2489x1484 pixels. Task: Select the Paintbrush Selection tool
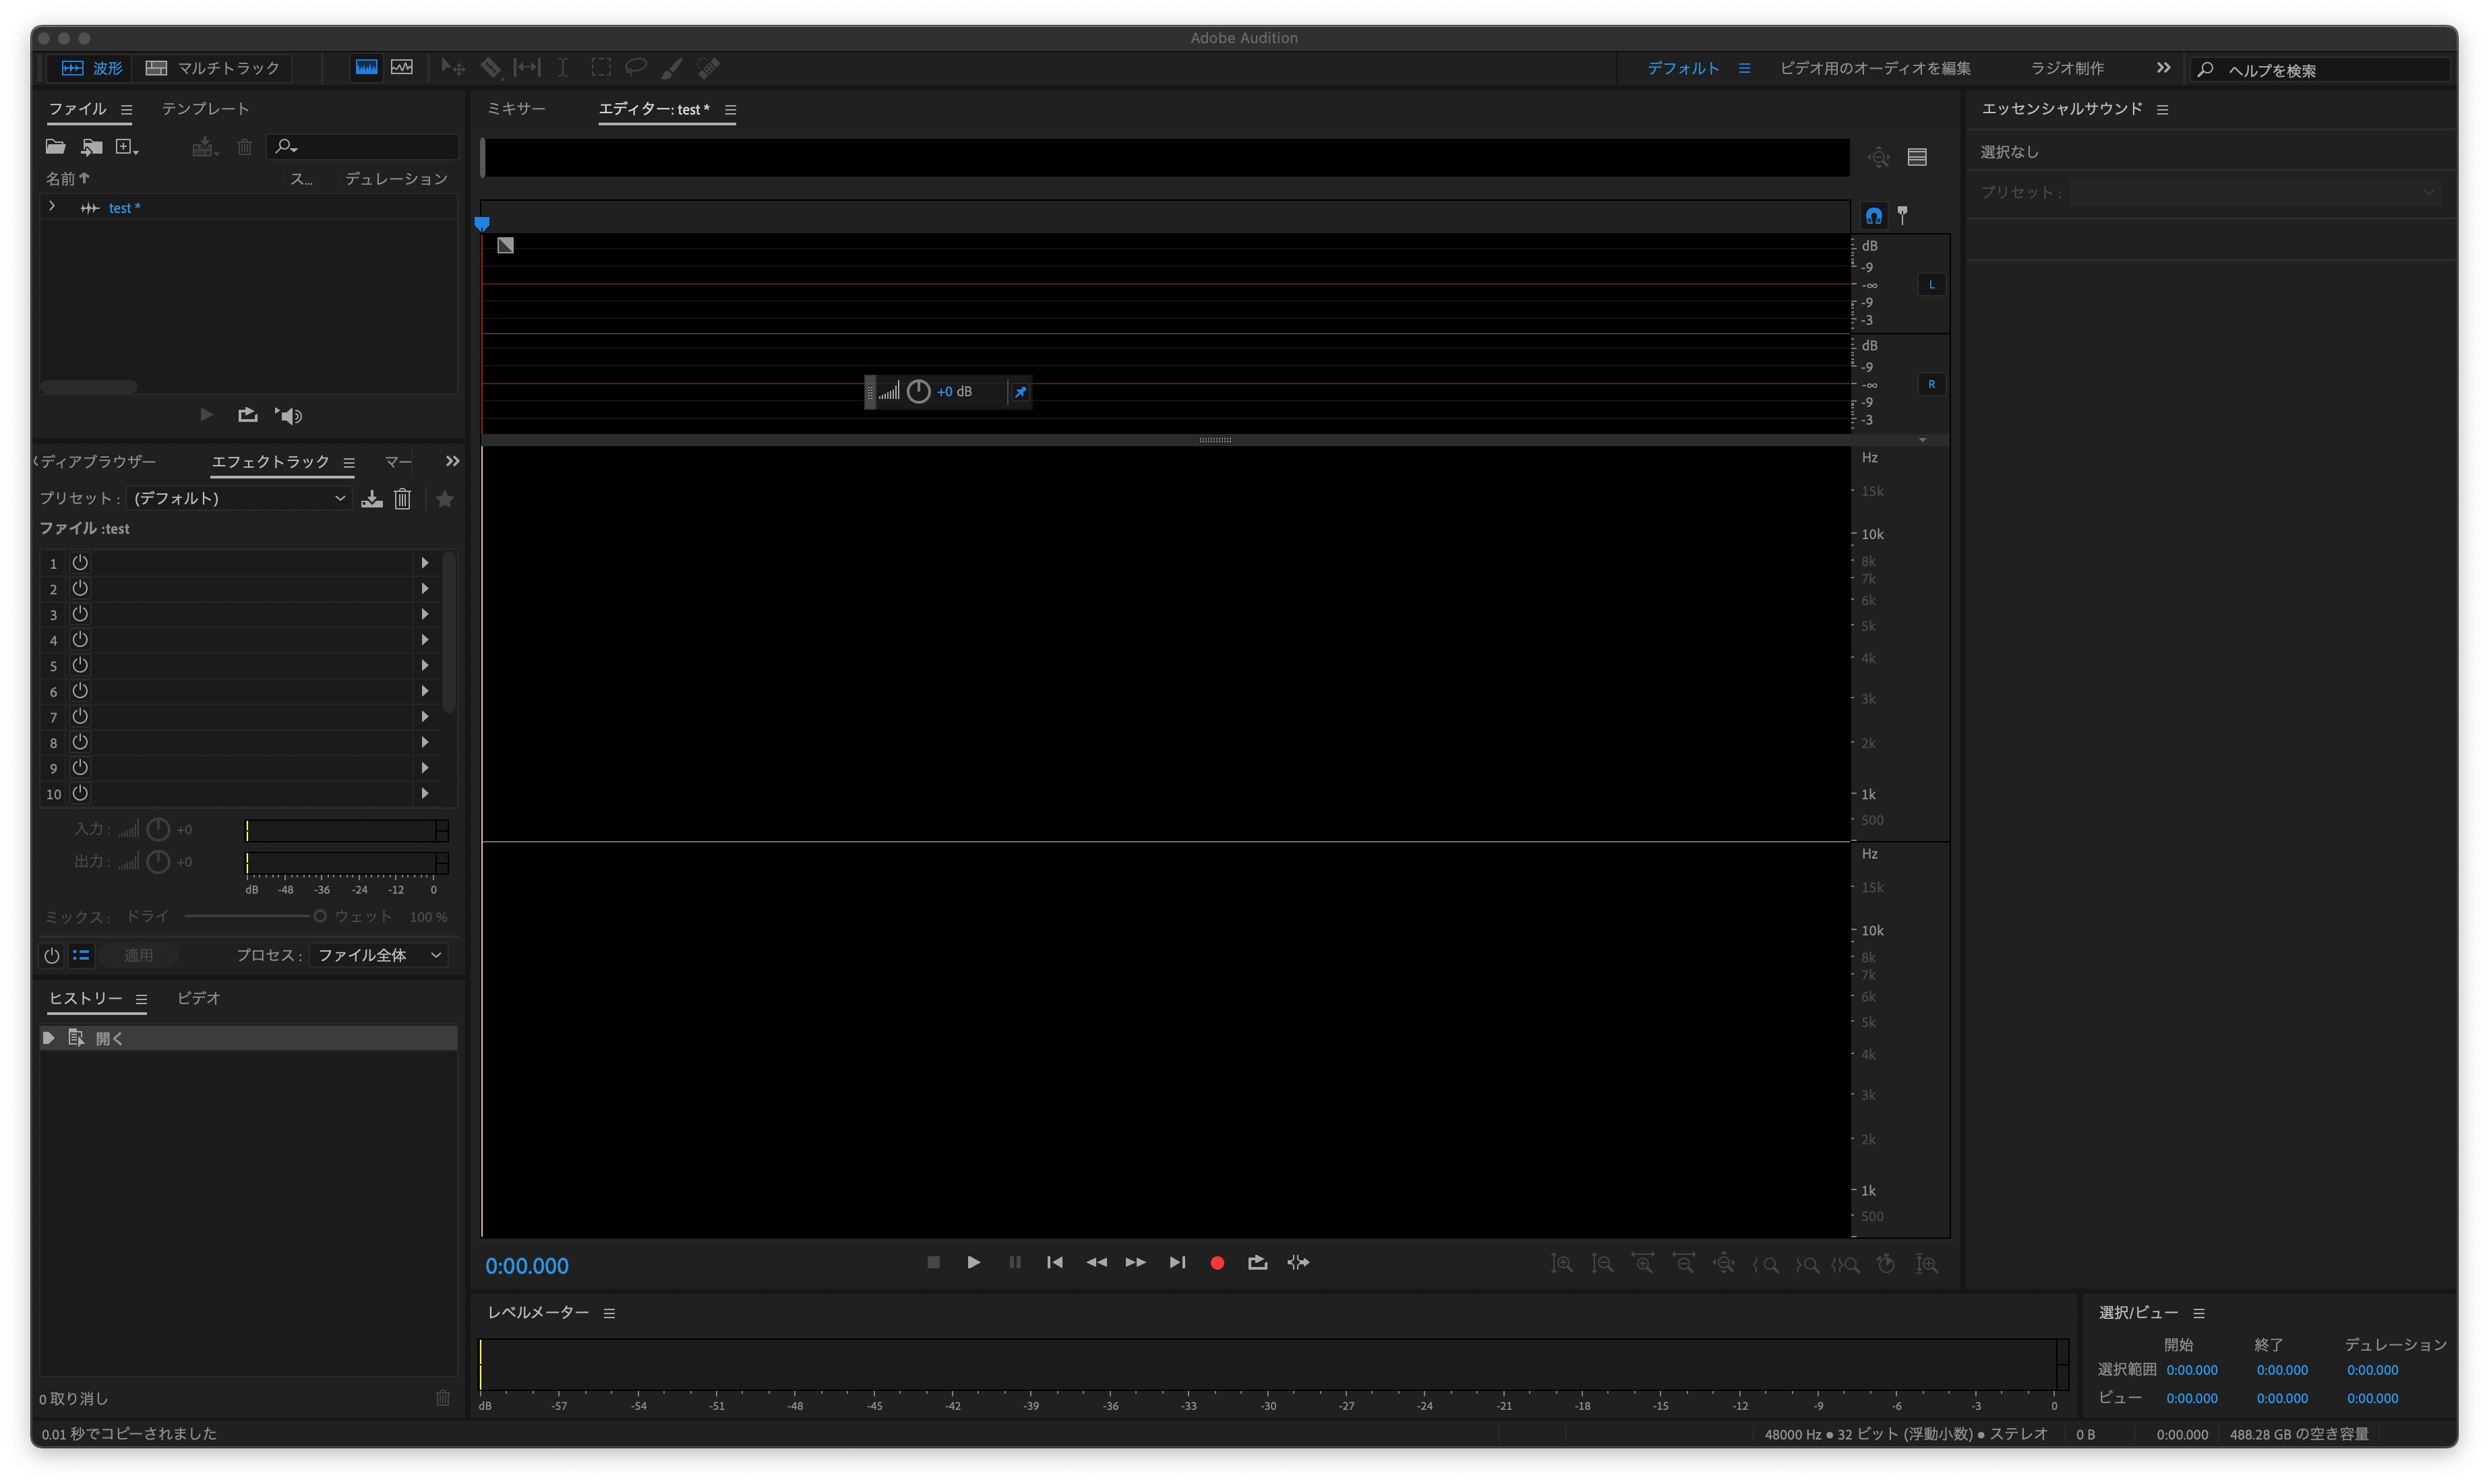coord(672,68)
